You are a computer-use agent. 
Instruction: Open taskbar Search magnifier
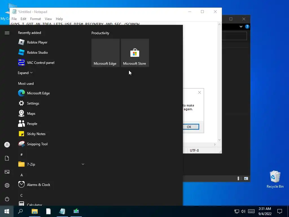(20, 211)
